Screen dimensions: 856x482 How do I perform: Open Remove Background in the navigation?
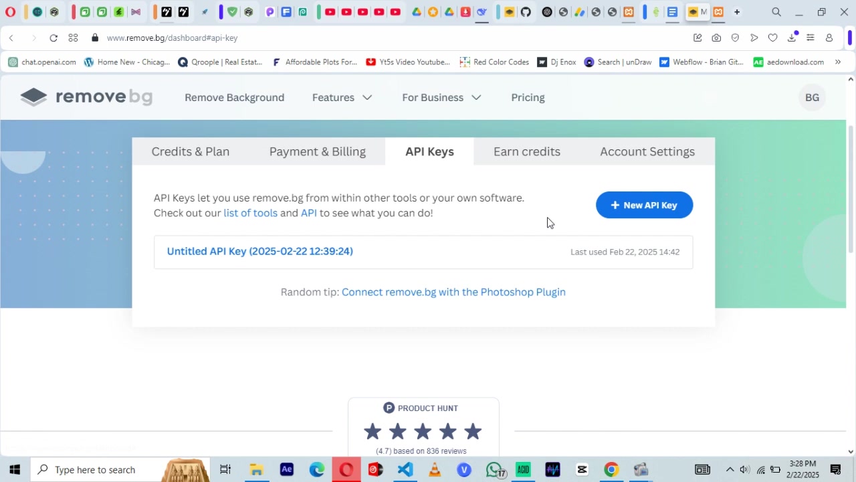point(234,98)
